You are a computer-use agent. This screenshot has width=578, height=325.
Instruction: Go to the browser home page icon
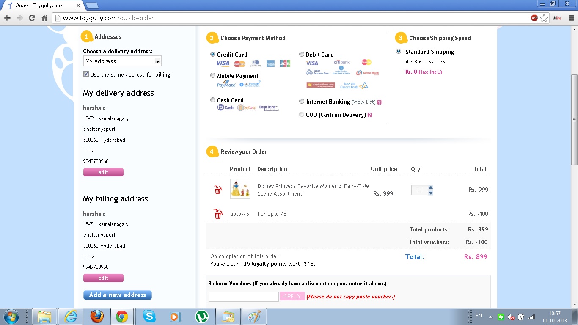pyautogui.click(x=44, y=18)
